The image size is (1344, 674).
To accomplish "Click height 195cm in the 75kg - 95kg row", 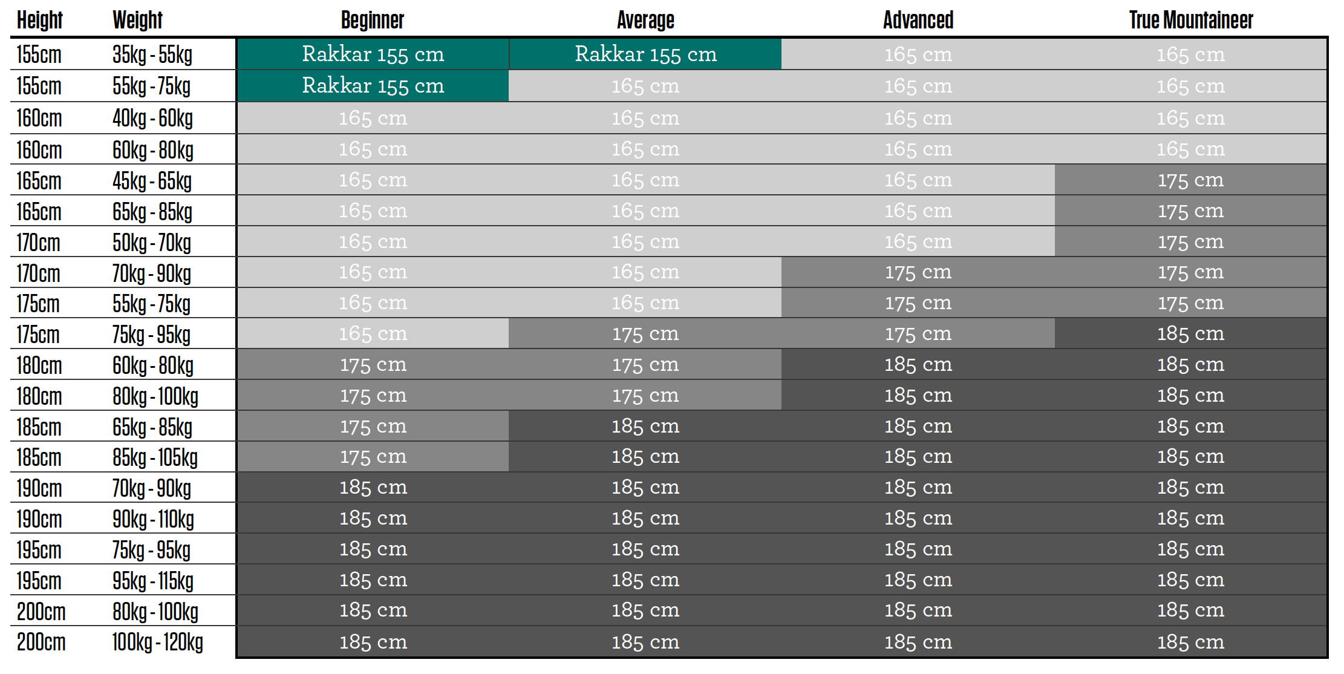I will (x=39, y=550).
